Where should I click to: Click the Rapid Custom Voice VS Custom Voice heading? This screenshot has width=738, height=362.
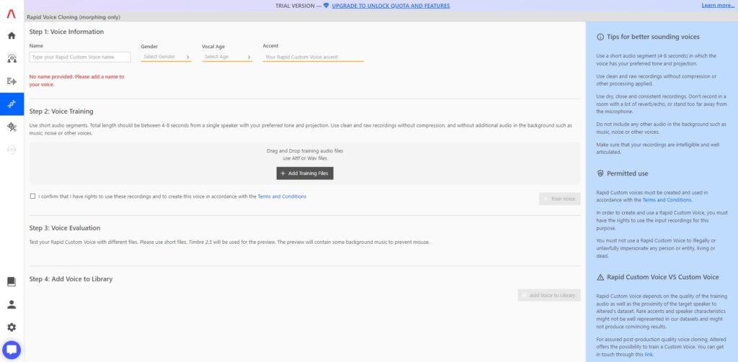click(663, 277)
